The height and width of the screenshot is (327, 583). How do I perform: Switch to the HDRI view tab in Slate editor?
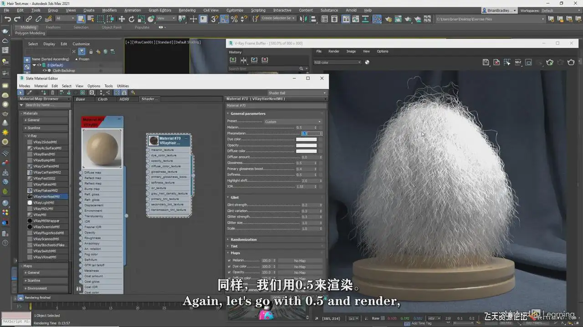coord(124,99)
